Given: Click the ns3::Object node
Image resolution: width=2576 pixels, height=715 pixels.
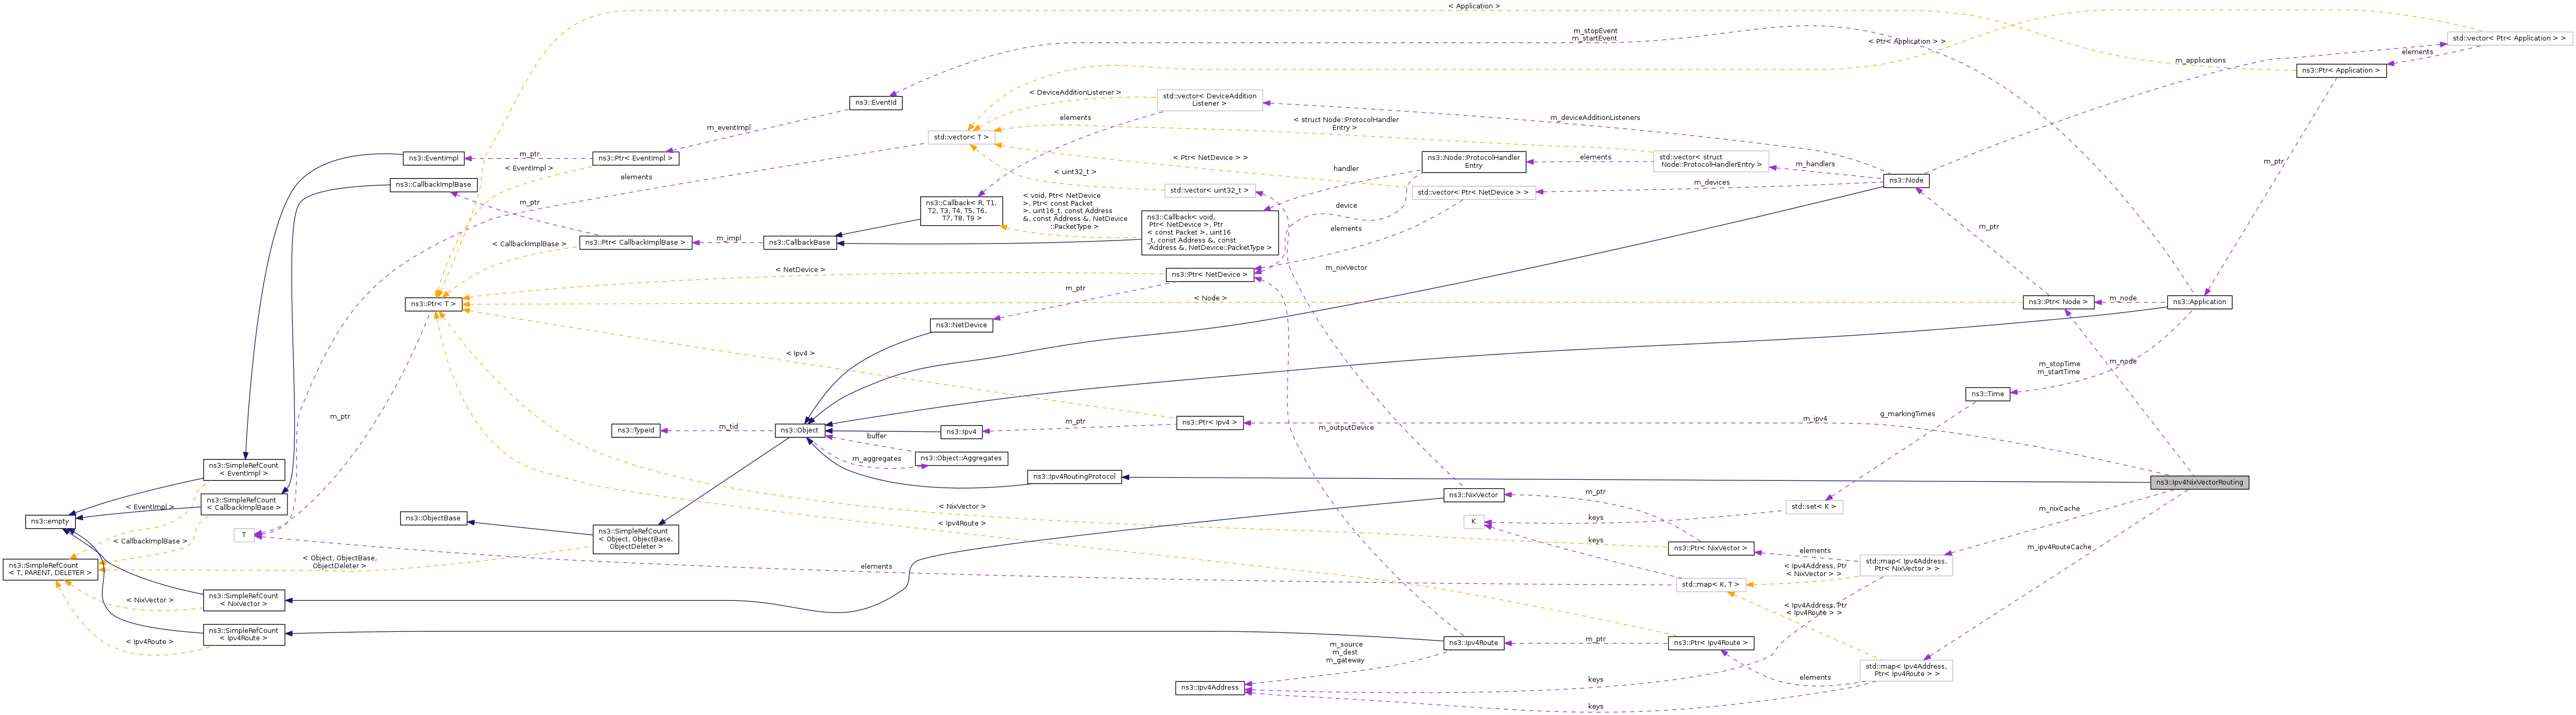Looking at the screenshot, I should (x=800, y=431).
